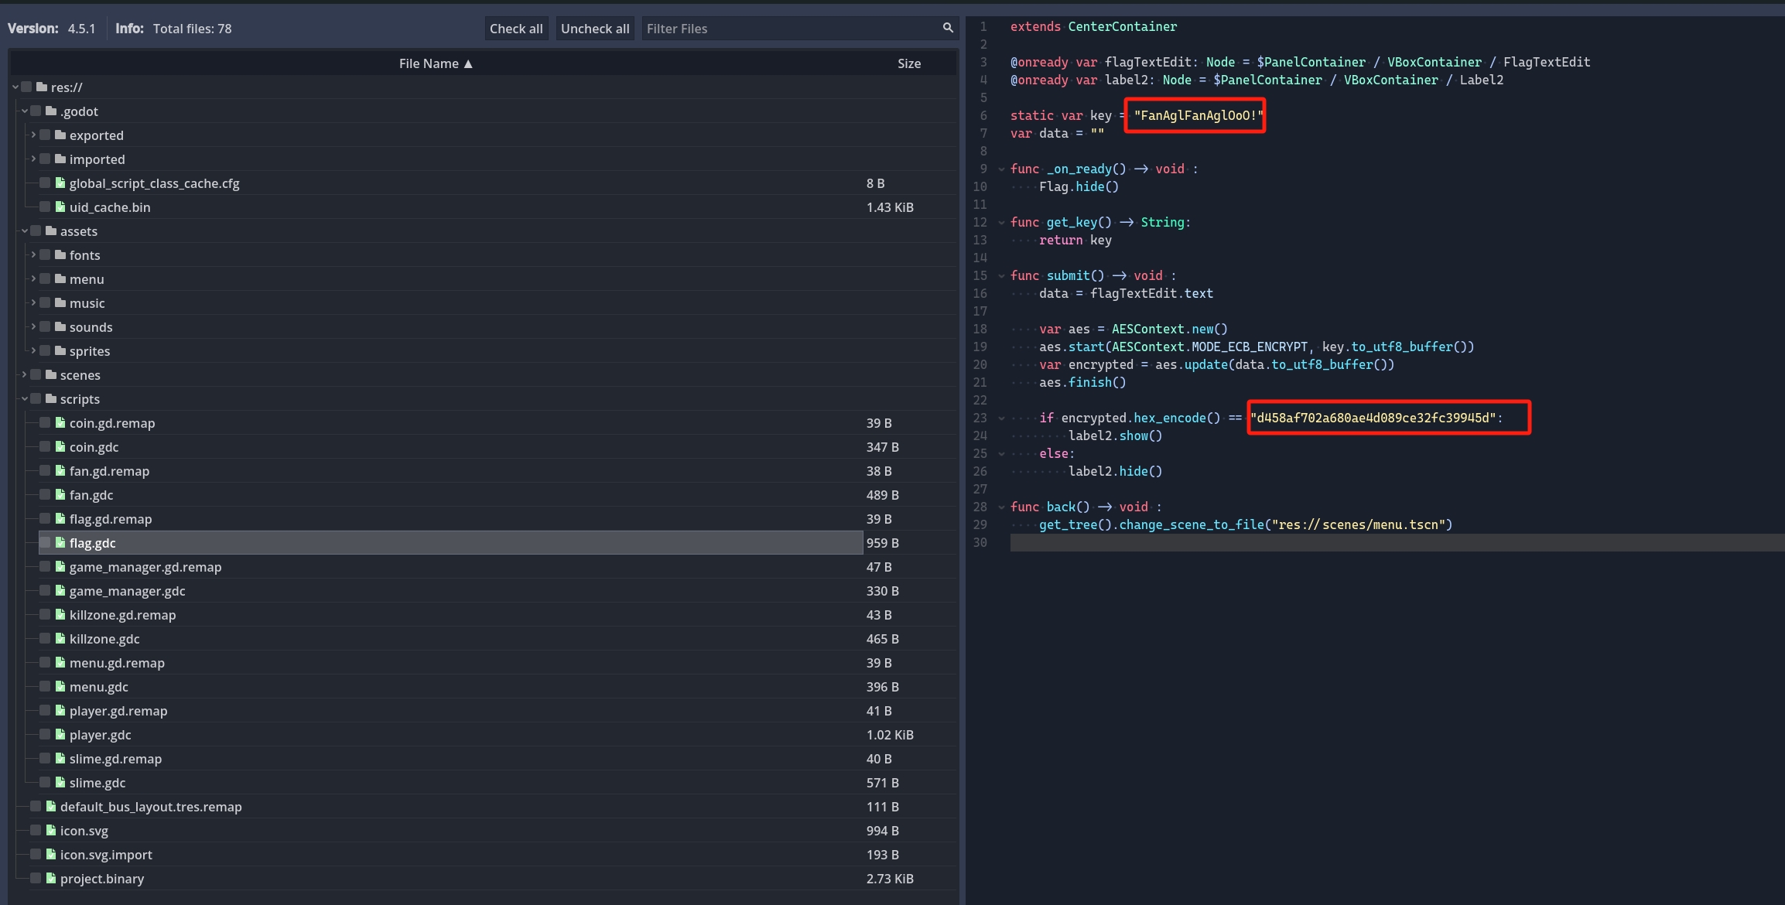This screenshot has width=1785, height=905.
Task: Check the box for res:// root
Action: click(x=26, y=87)
